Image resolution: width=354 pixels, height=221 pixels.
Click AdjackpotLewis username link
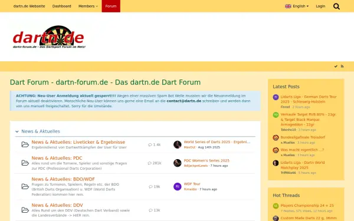tap(195, 166)
